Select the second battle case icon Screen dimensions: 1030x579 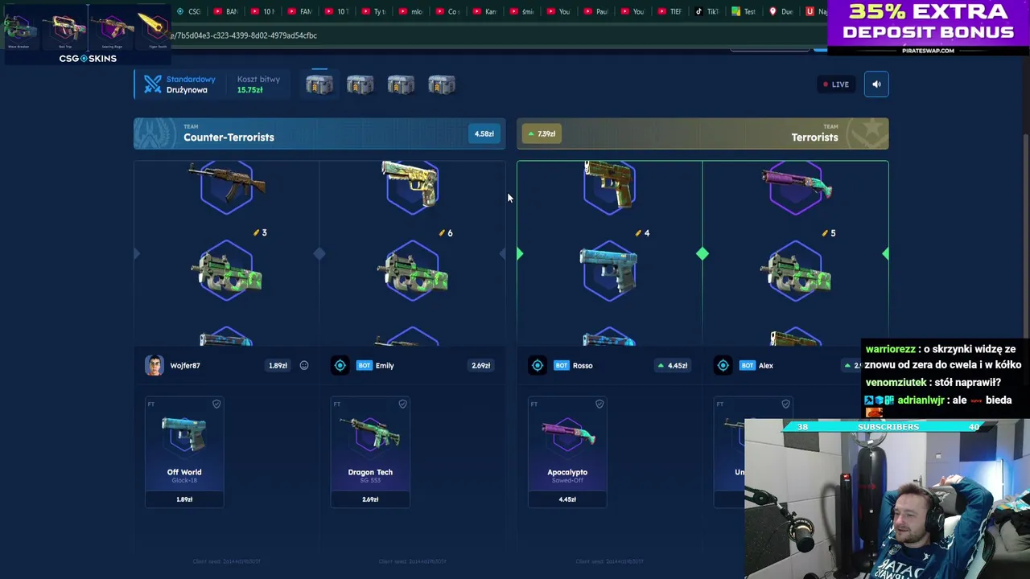[360, 84]
